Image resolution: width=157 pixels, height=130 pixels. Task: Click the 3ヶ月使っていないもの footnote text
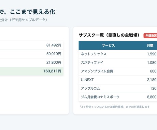click(115, 107)
